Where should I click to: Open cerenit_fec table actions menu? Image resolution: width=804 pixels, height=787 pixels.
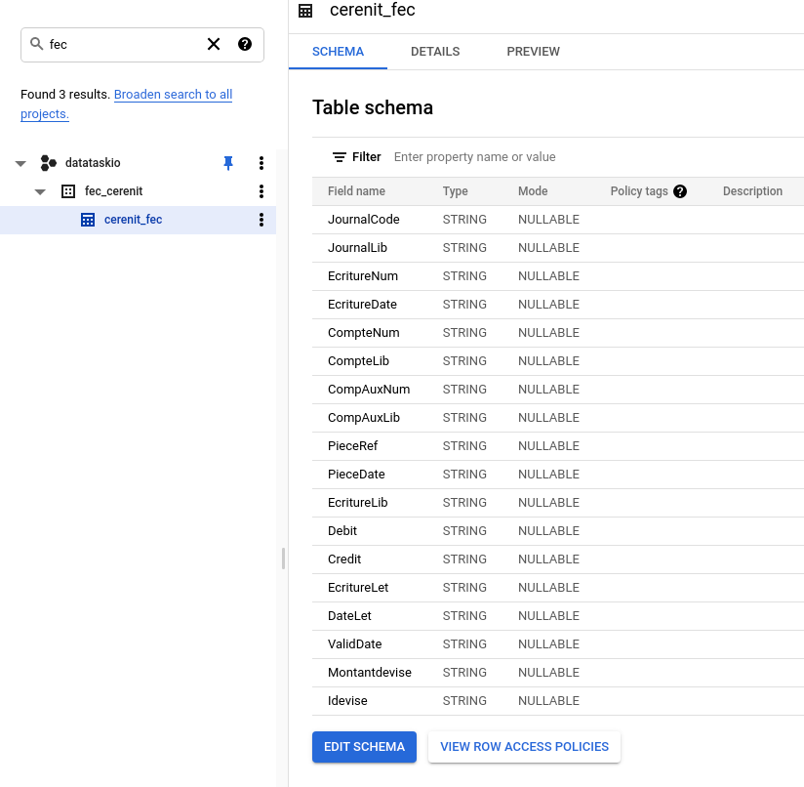pyautogui.click(x=261, y=220)
